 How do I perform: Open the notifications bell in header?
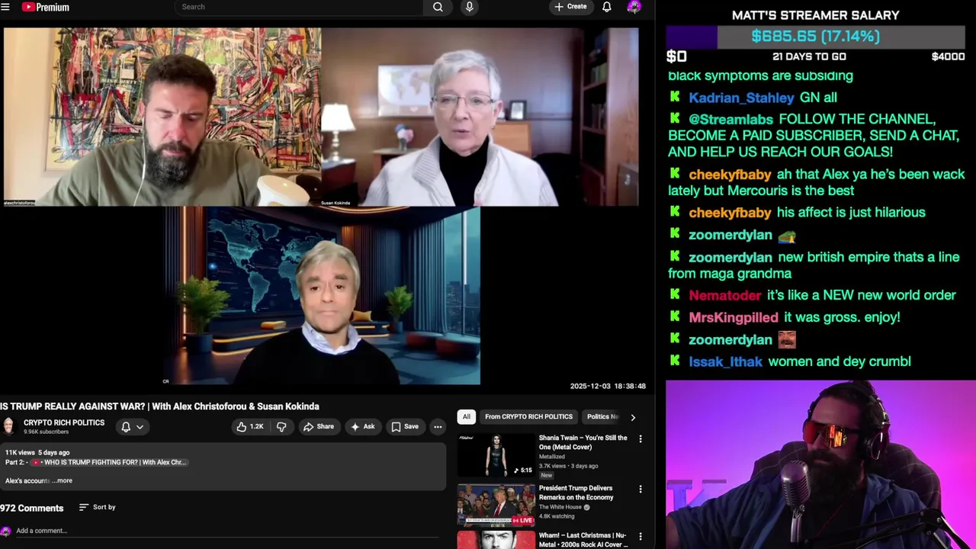click(607, 7)
